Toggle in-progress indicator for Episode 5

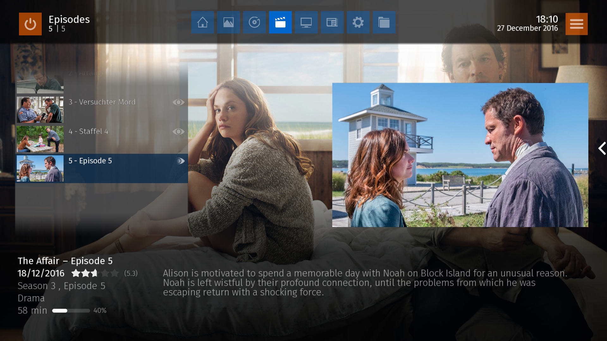[x=181, y=161]
